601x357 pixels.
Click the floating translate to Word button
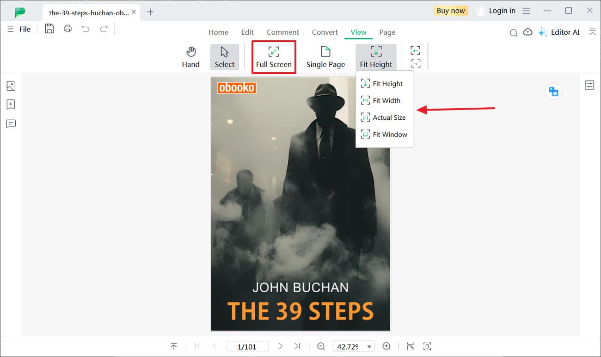tap(554, 91)
